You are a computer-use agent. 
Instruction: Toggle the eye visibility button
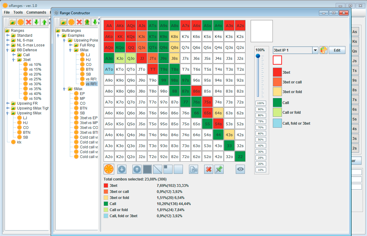pyautogui.click(x=240, y=169)
